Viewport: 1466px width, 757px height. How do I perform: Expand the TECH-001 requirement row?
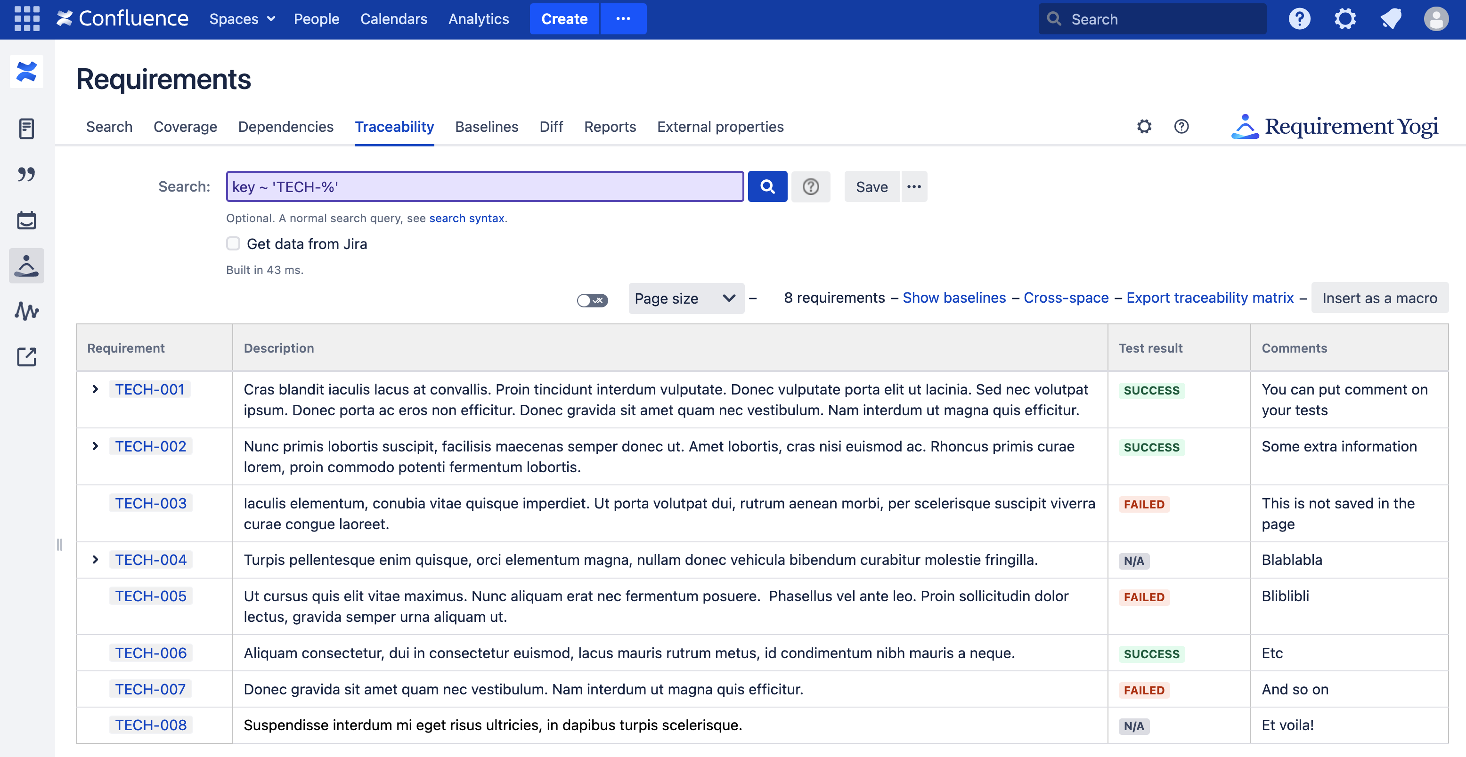point(96,389)
